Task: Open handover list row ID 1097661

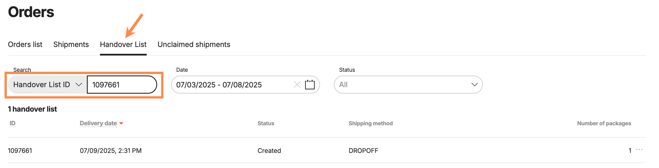Action: pyautogui.click(x=20, y=151)
